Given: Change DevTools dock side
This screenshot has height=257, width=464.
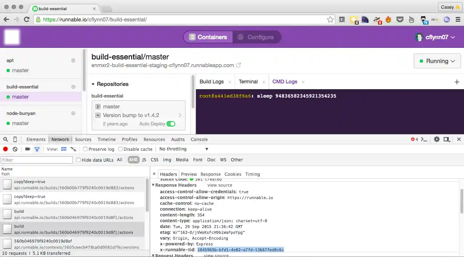Looking at the screenshot, I should [x=447, y=139].
